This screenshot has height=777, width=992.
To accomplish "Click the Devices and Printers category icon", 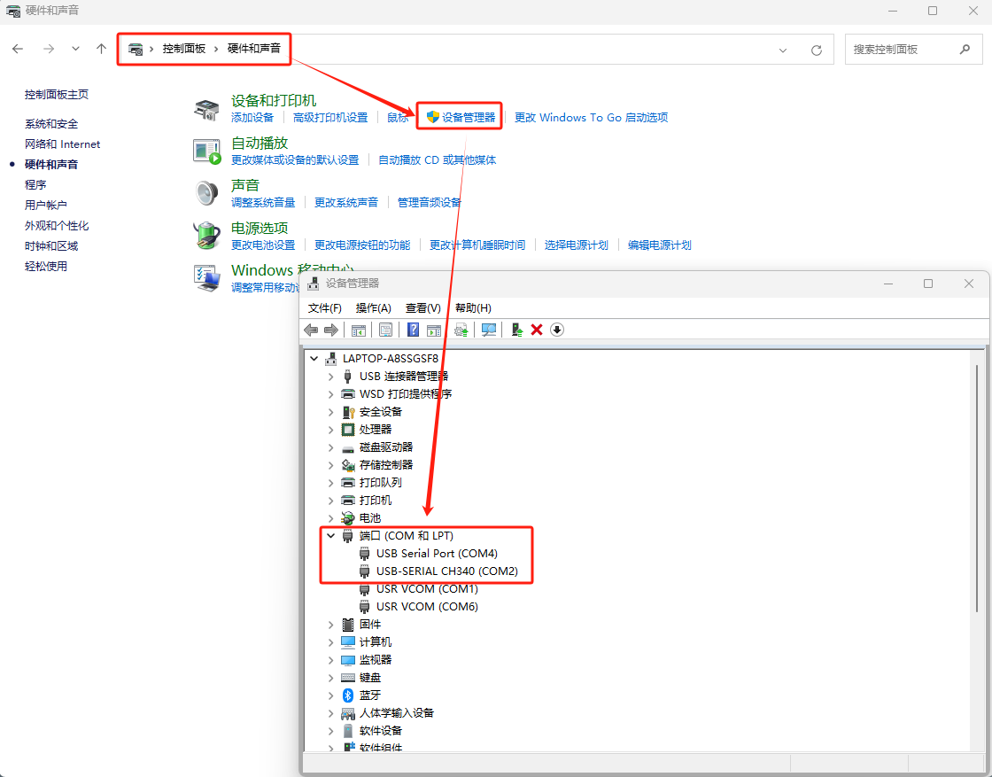I will [x=207, y=109].
